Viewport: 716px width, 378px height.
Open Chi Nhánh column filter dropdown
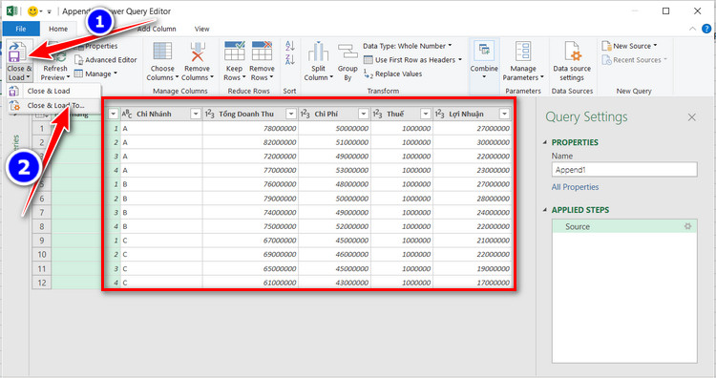click(x=196, y=114)
